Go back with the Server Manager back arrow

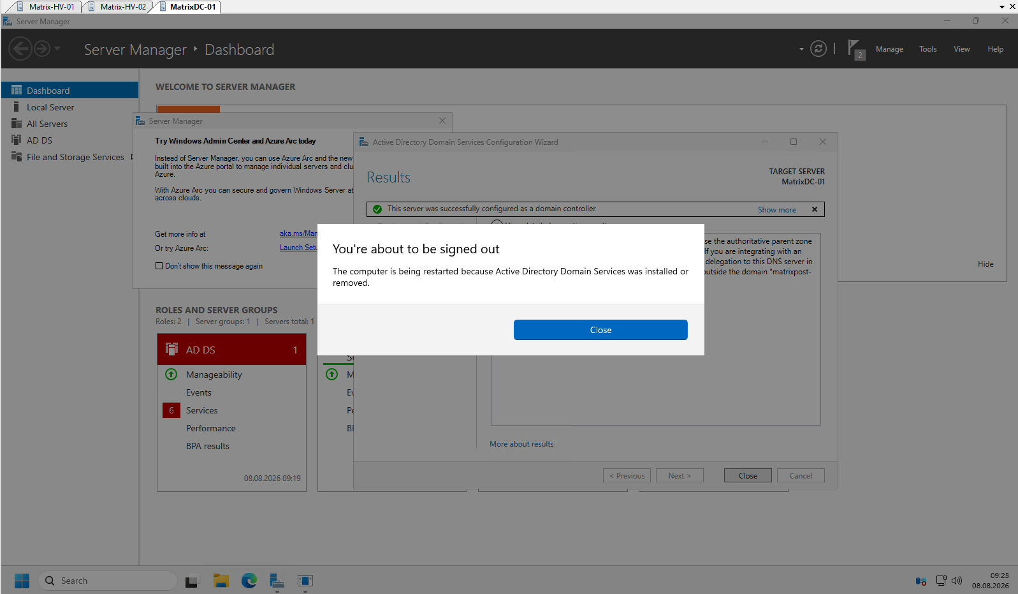click(20, 48)
